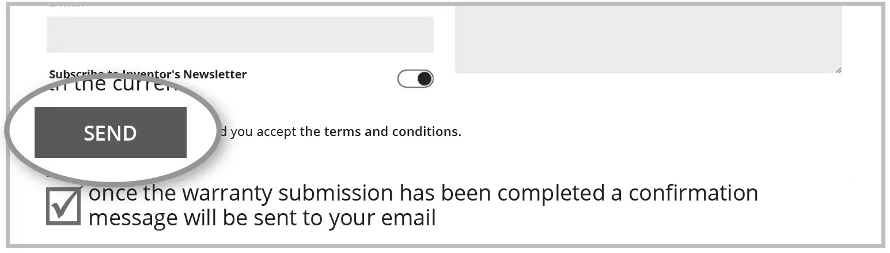Open the terms and conditions link
Viewport: 890px width, 253px height.
point(380,131)
